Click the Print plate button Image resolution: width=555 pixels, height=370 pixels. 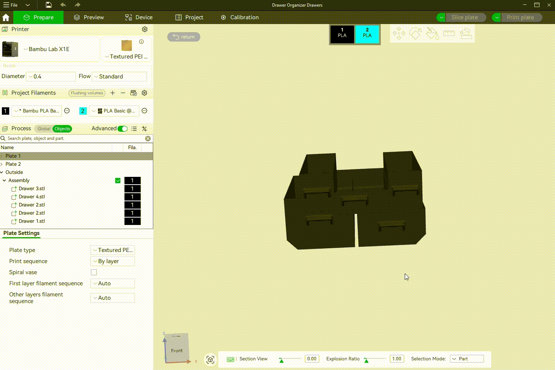pyautogui.click(x=521, y=17)
